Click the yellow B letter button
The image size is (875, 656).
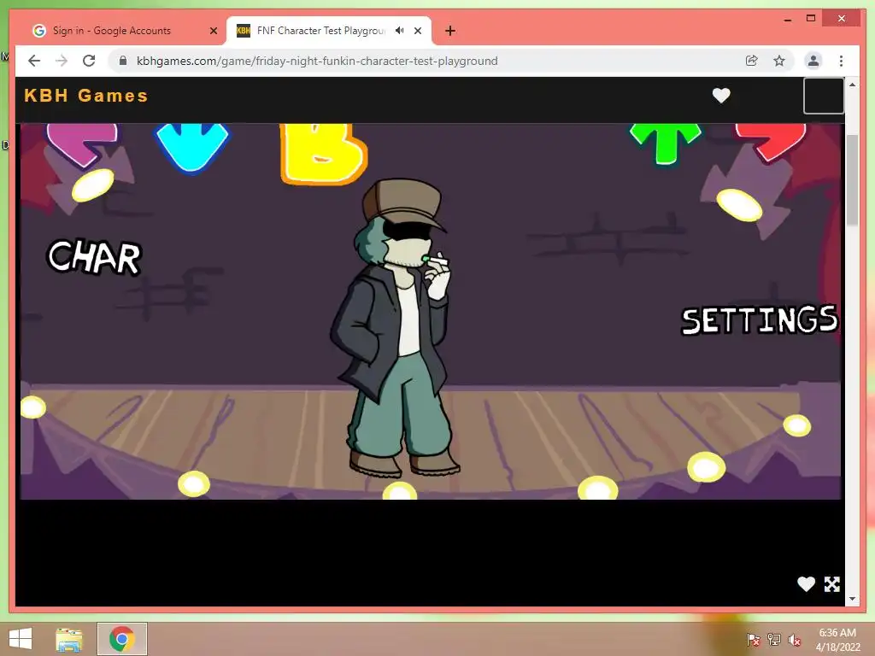click(323, 153)
